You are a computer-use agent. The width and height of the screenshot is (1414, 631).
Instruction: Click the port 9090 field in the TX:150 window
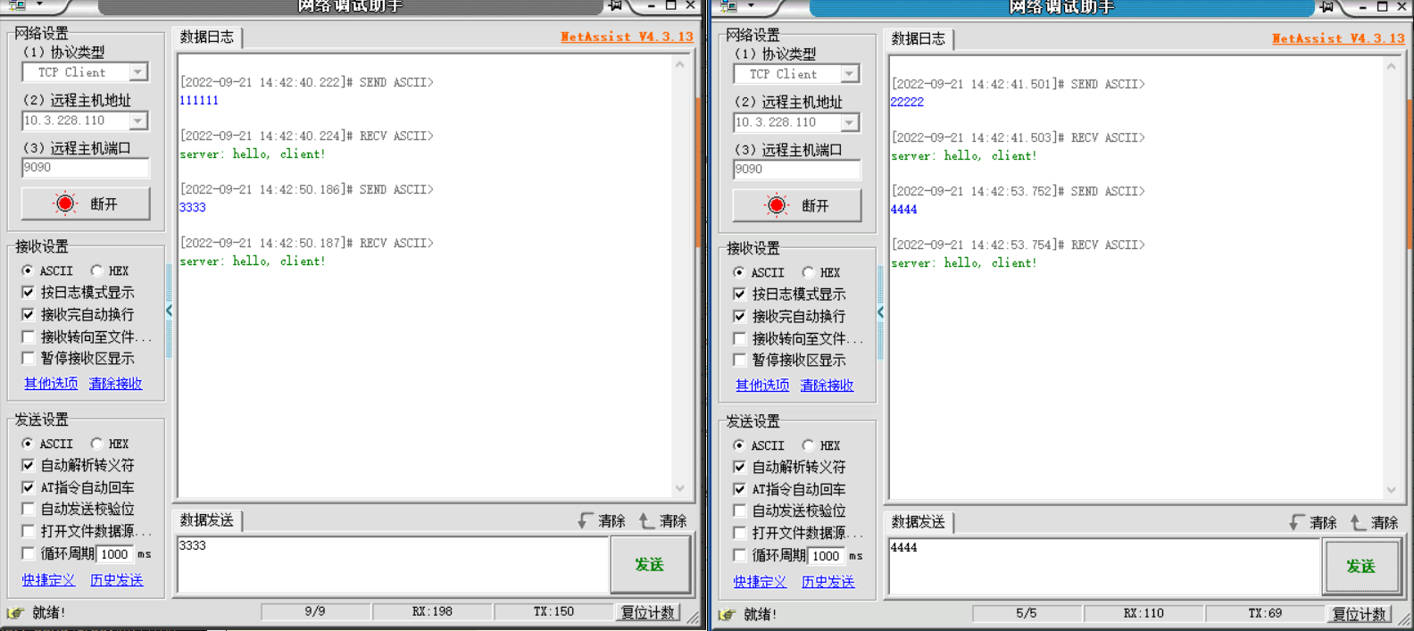(x=86, y=168)
